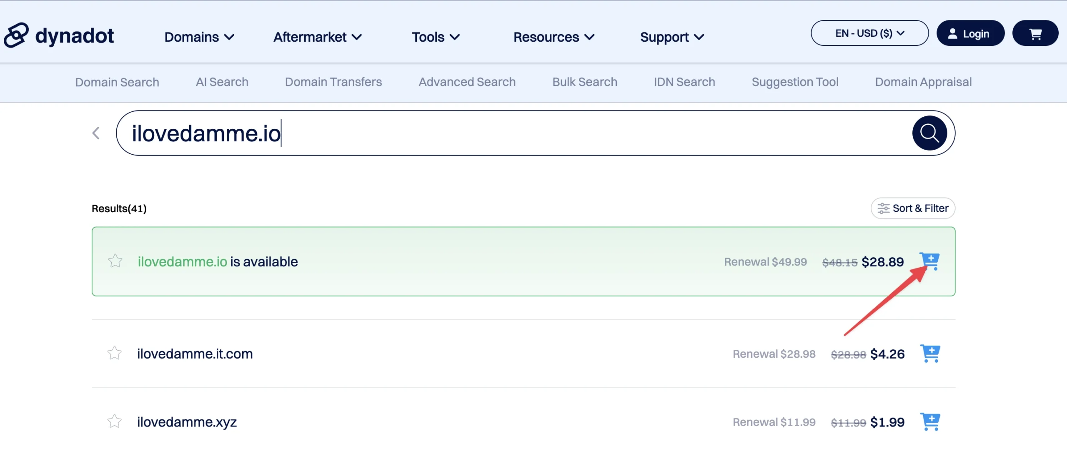
Task: Click Renewal $11.99 text
Action: tap(774, 422)
